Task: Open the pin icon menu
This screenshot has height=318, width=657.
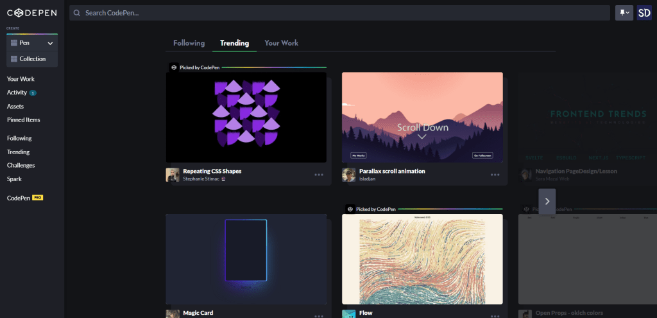Action: [x=624, y=13]
